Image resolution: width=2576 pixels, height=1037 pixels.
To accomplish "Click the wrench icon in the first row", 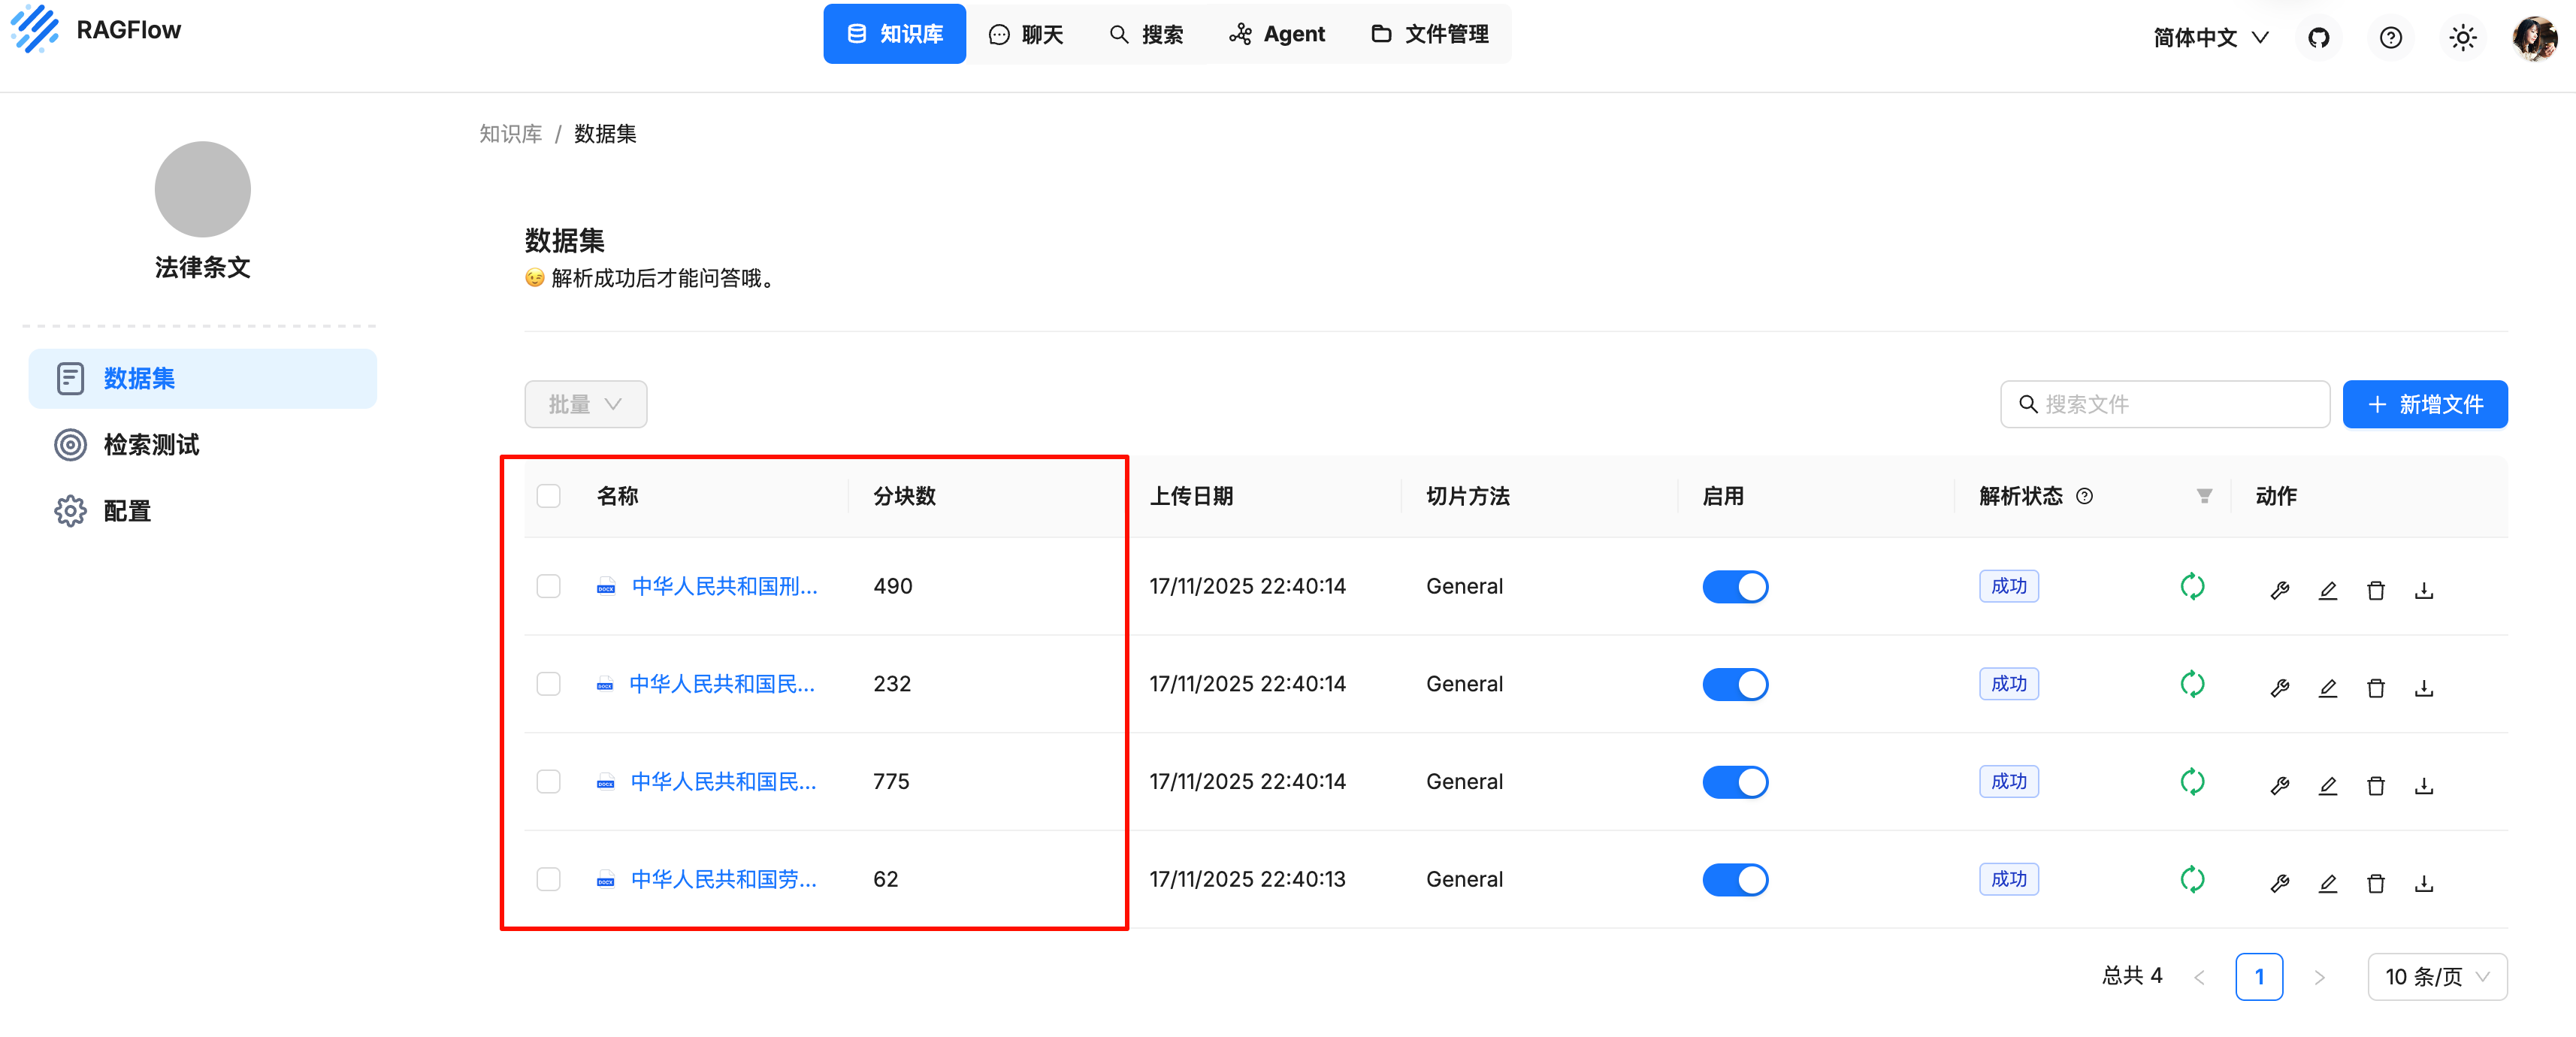I will click(x=2279, y=590).
